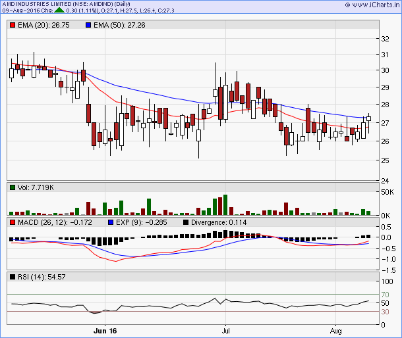
Task: Click the 0.5 MACD axis label
Action: point(386,227)
